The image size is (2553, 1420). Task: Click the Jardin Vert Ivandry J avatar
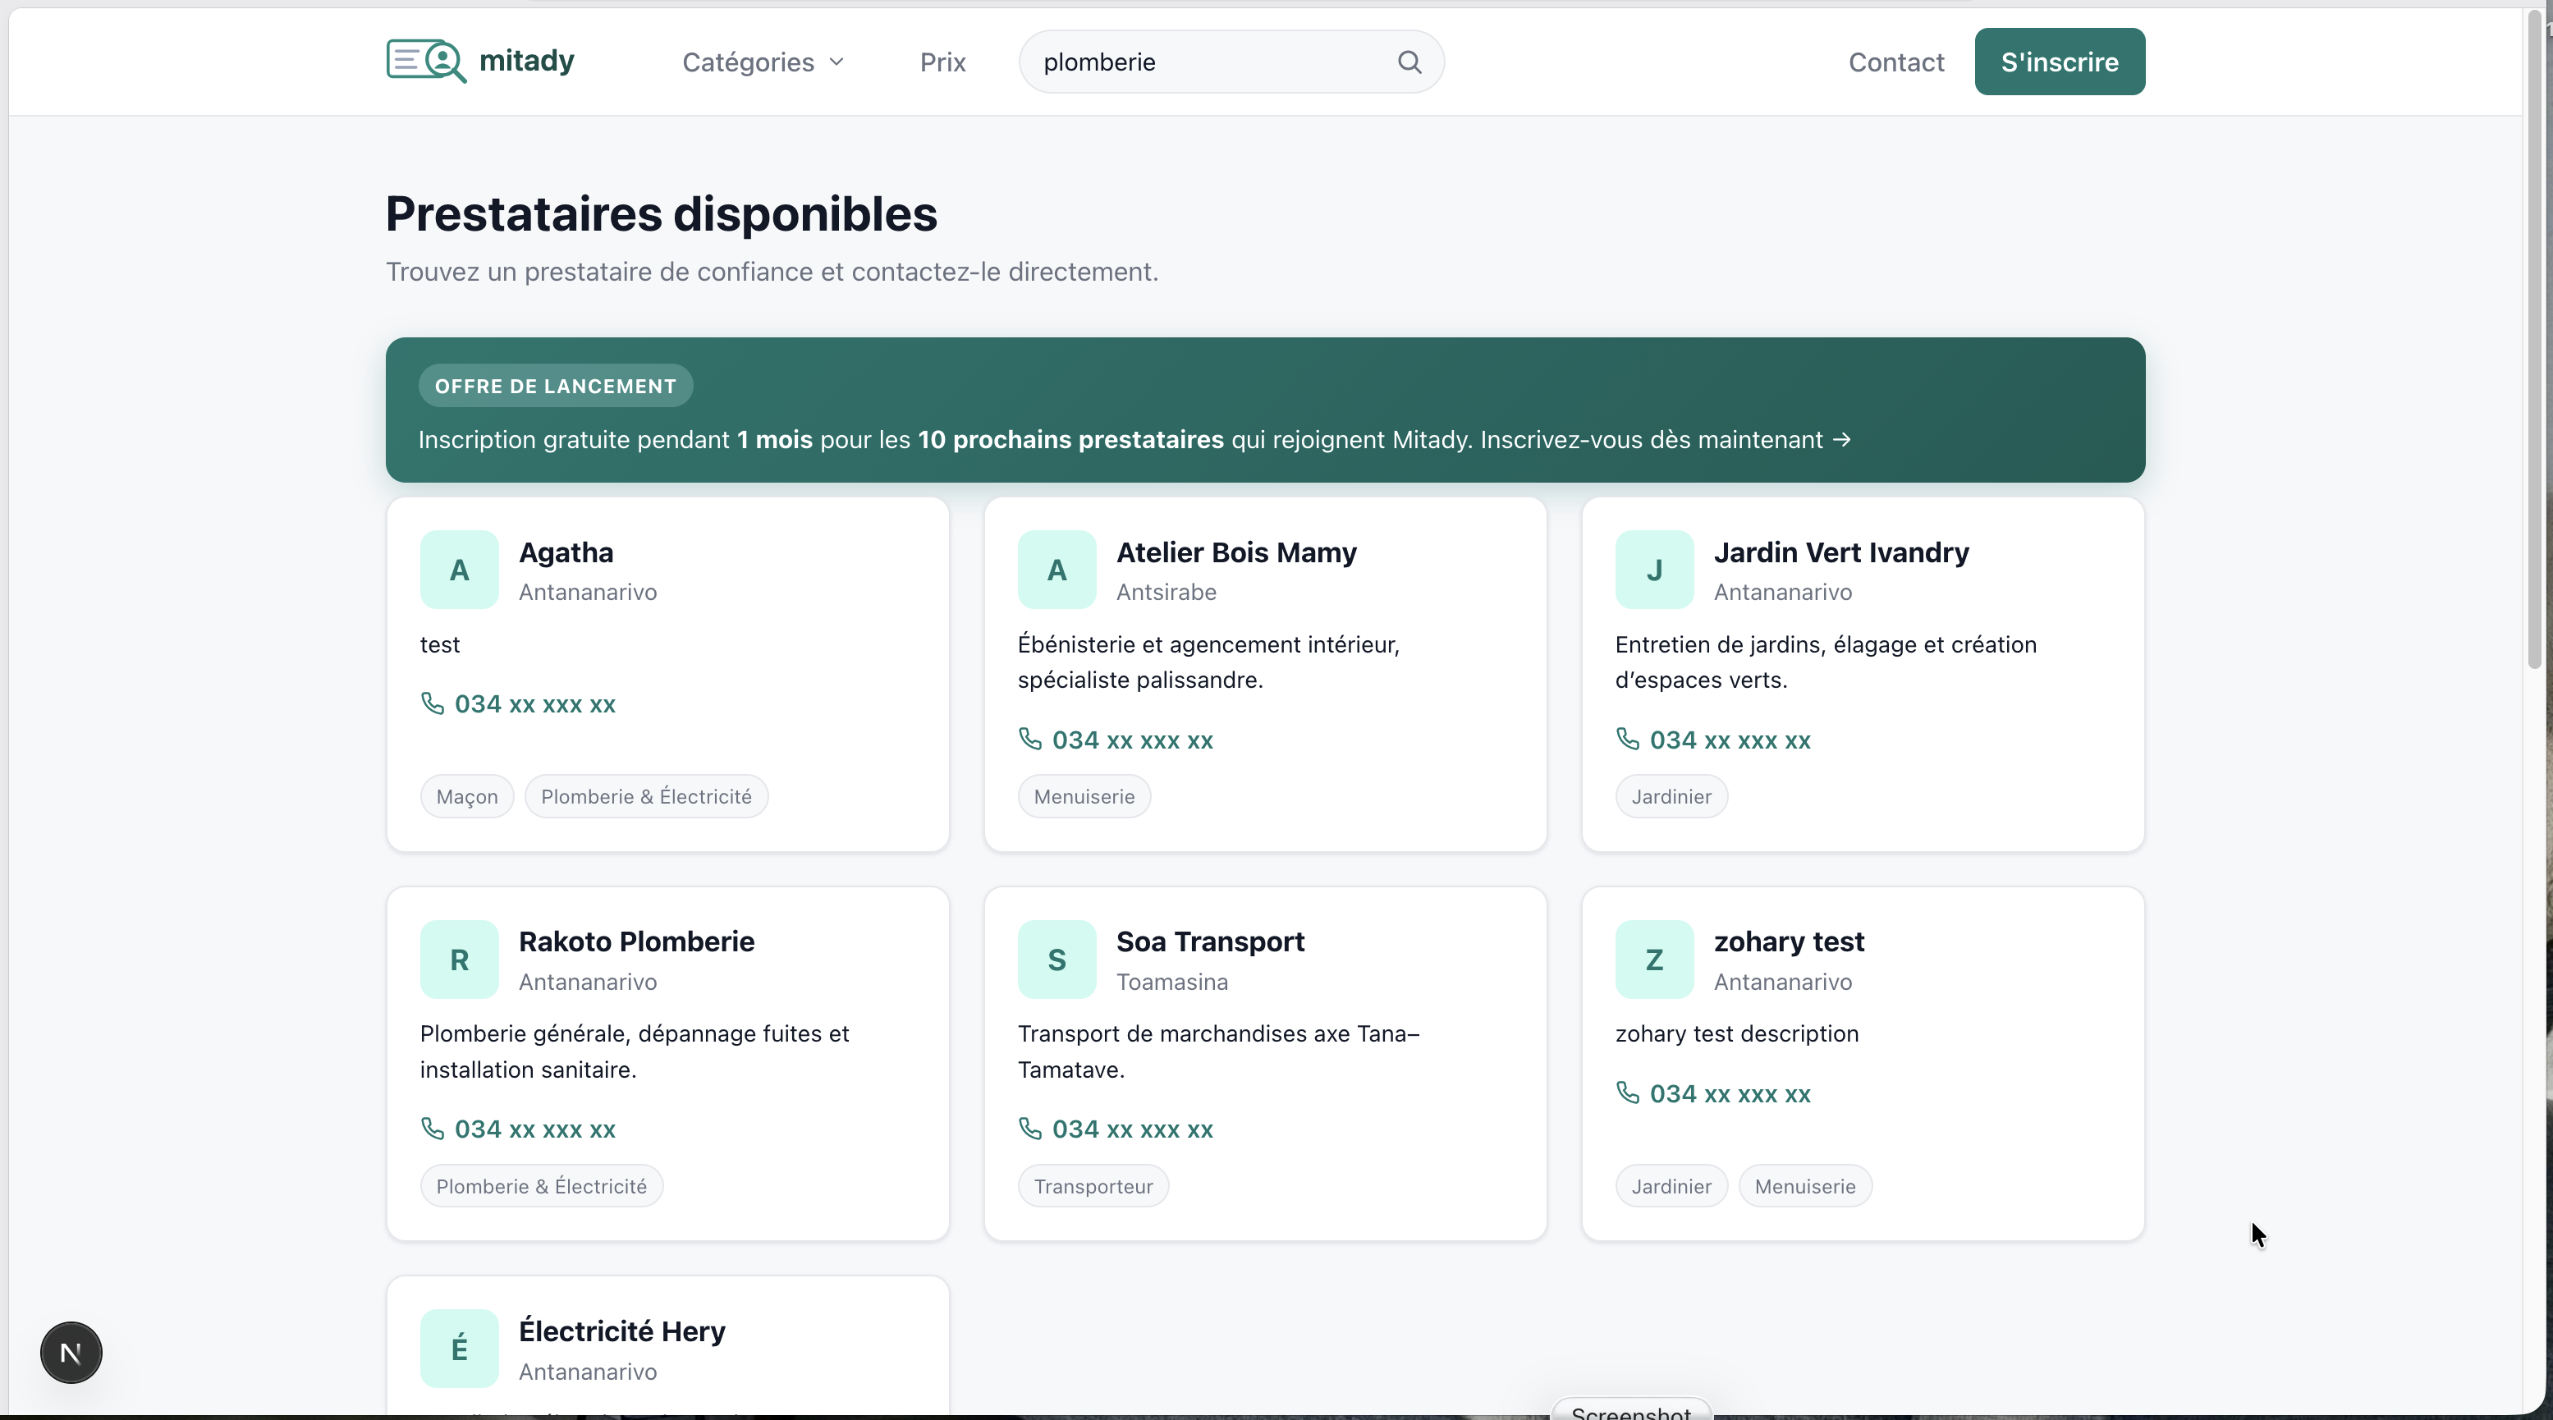pyautogui.click(x=1654, y=570)
